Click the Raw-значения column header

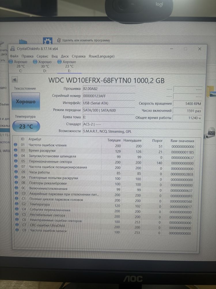(x=182, y=141)
